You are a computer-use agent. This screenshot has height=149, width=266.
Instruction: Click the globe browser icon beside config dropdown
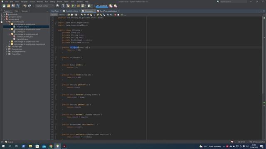pos(57,6)
